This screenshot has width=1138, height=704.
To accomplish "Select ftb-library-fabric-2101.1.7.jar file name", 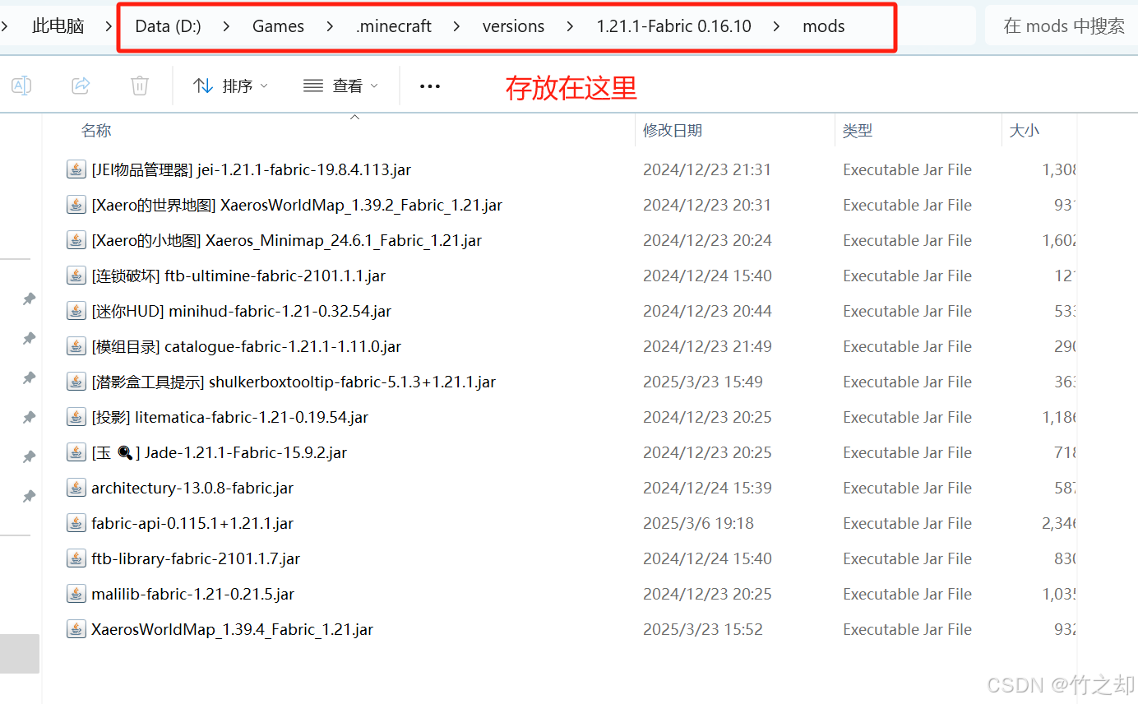I will (196, 559).
